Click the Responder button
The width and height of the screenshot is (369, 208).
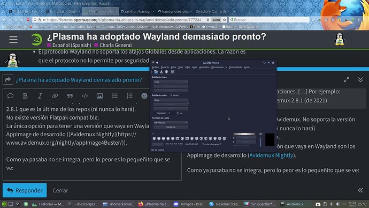point(25,190)
